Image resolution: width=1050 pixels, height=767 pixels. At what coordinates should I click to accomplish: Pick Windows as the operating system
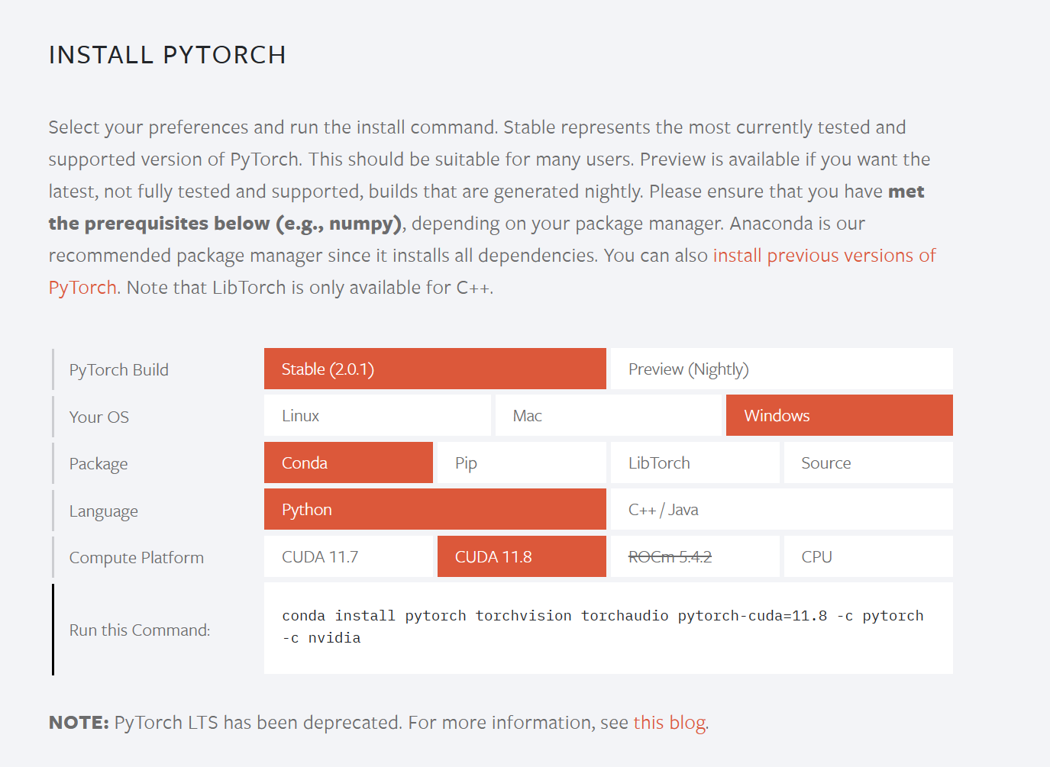pos(838,415)
